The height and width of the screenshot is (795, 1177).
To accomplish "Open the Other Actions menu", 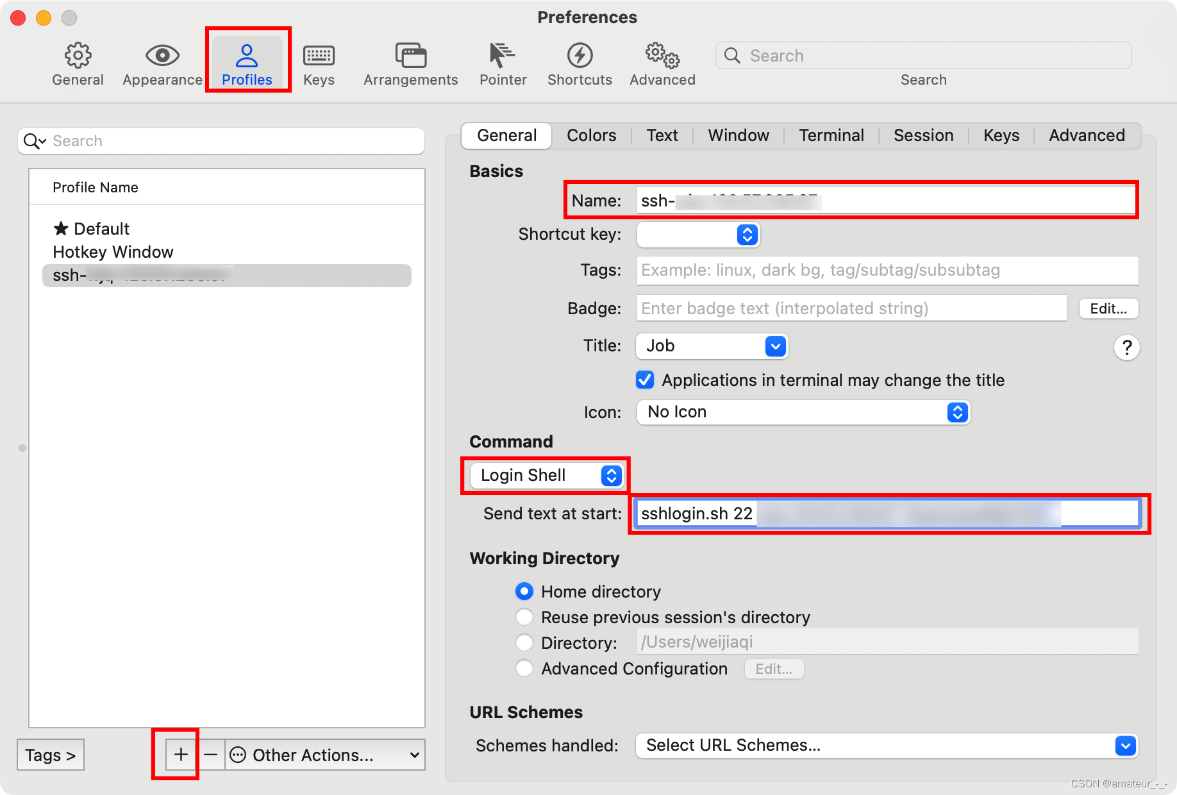I will point(326,755).
